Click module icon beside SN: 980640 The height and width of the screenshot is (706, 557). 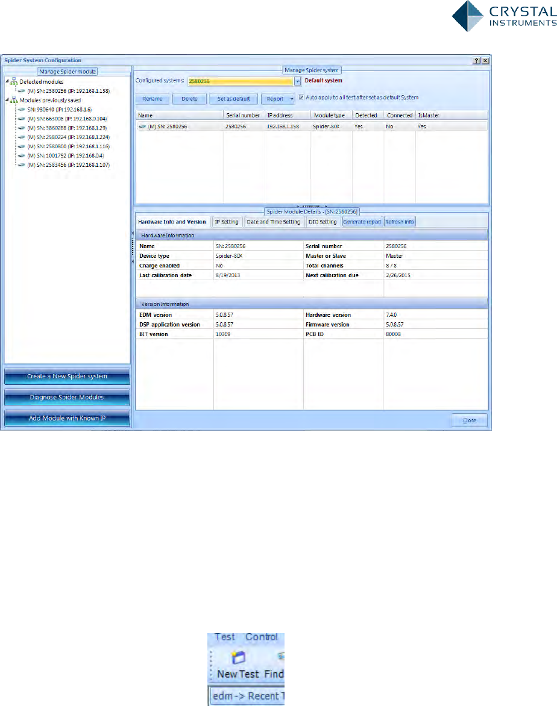(x=21, y=110)
